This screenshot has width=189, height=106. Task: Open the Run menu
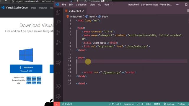107,5
